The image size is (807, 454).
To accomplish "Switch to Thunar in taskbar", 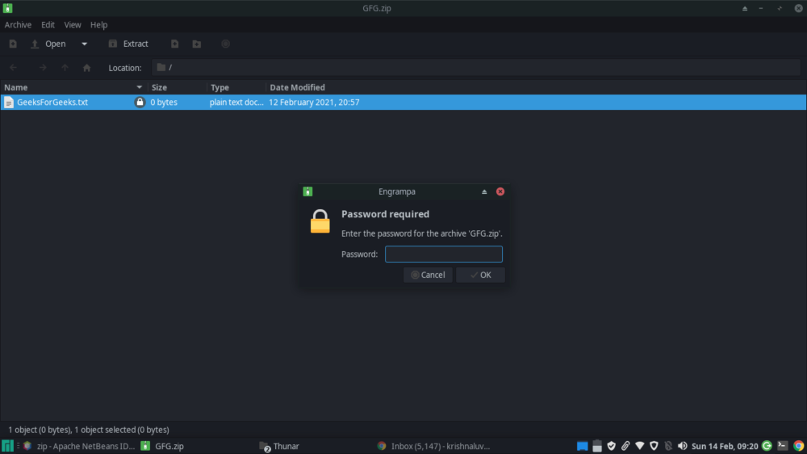I will pos(279,446).
